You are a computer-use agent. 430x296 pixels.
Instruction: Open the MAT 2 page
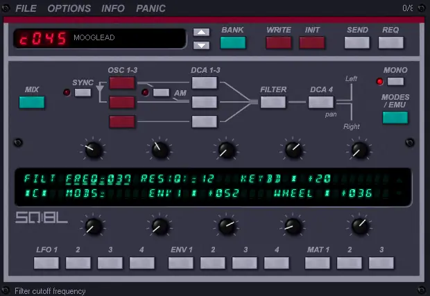(350, 263)
